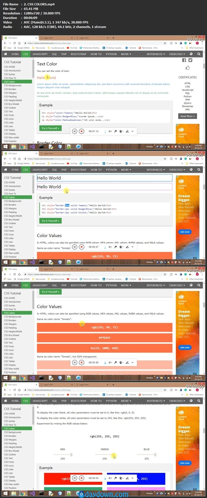Click Join now ad button in 00:02:27 frame
The width and height of the screenshot is (207, 498).
(x=185, y=232)
